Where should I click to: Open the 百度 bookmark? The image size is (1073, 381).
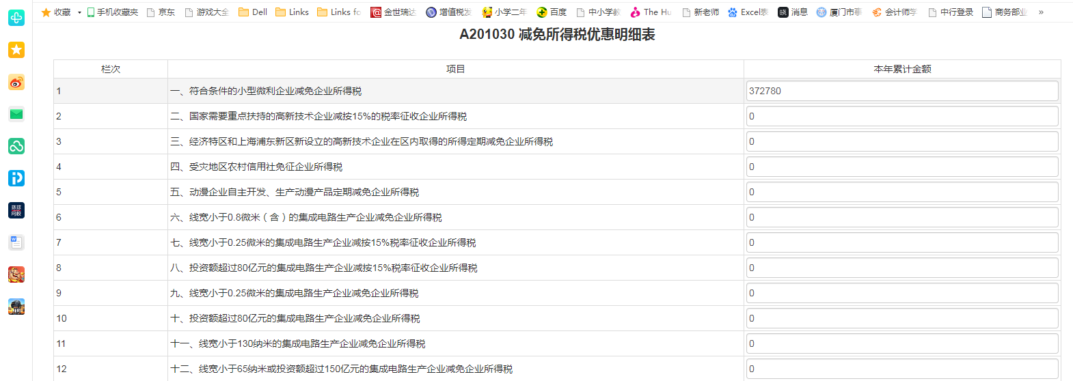coord(552,12)
